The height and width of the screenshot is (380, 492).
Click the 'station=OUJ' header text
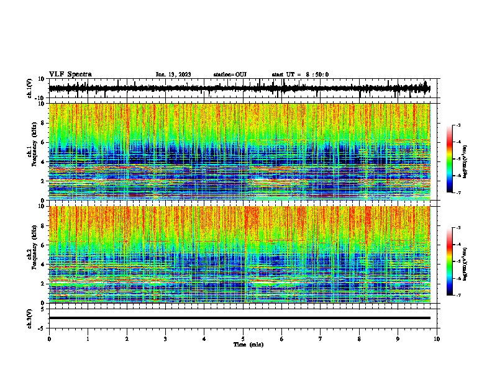click(230, 75)
